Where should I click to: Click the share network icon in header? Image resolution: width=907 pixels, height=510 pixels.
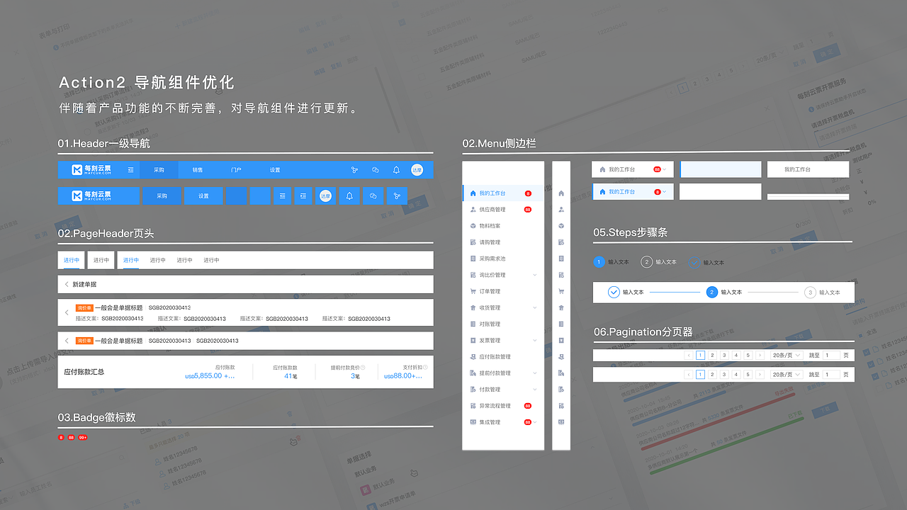pos(355,170)
